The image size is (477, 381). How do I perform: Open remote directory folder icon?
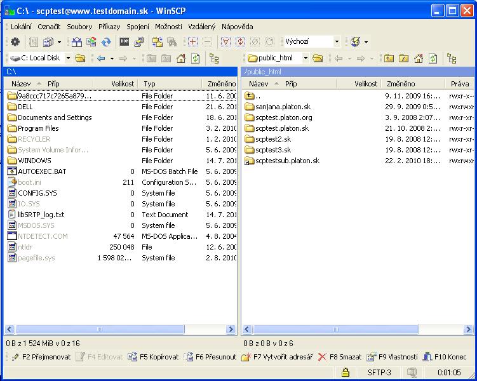(318, 58)
